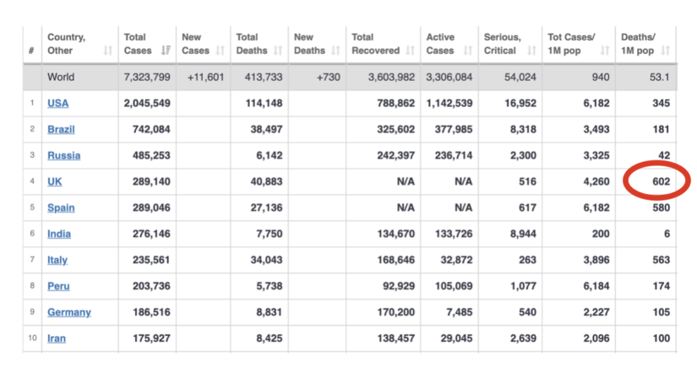
Task: Select Iran serious critical 2,639
Action: tap(523, 338)
